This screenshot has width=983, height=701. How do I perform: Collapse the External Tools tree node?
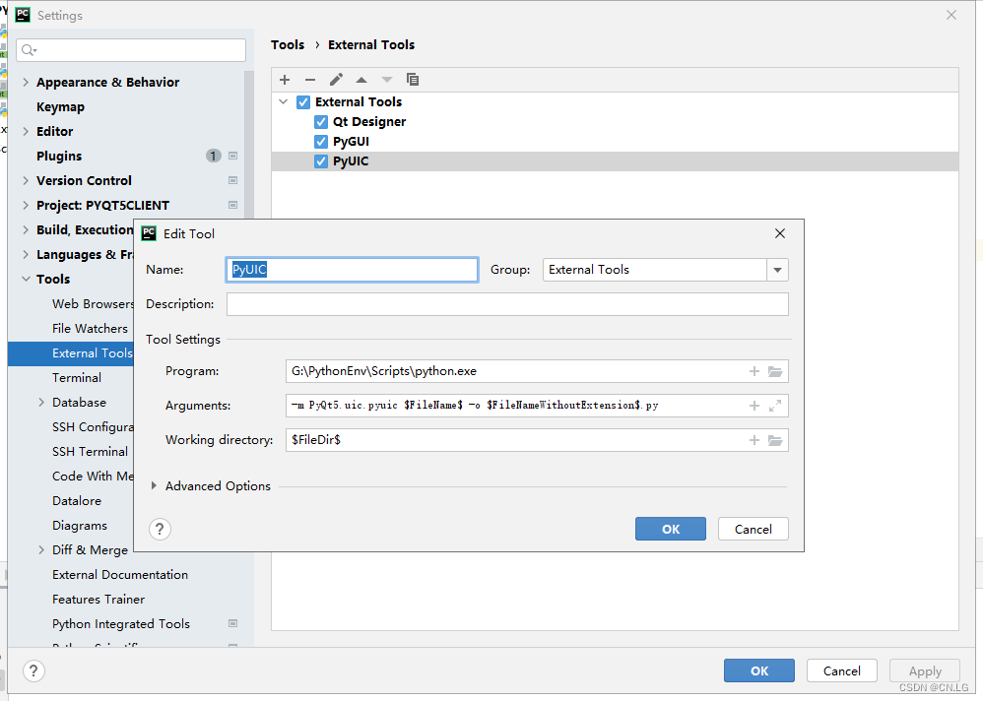[284, 101]
